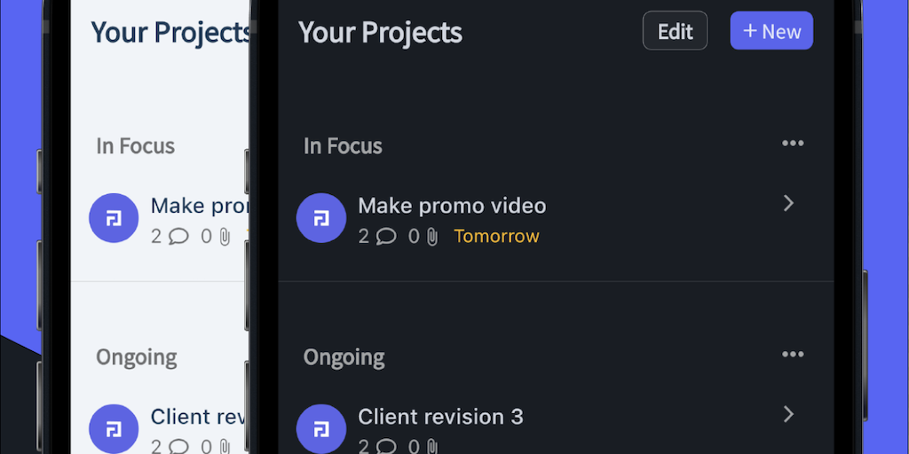Select the In Focus section heading (dark)
Screen dimensions: 909x454
[x=343, y=146]
